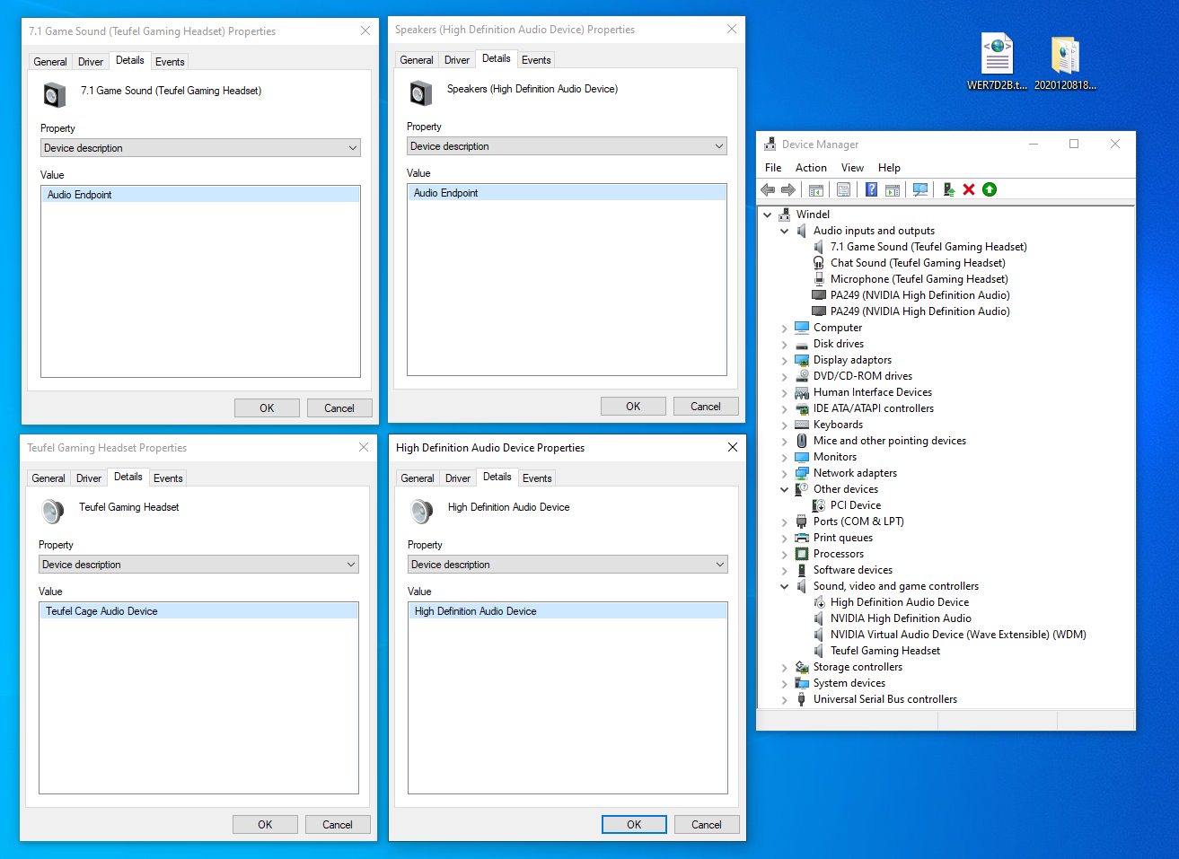This screenshot has width=1179, height=859.
Task: Expand the Disk drives node
Action: coord(784,344)
